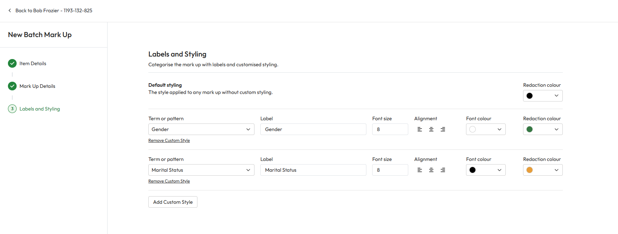Go to Mark Up Details step
This screenshot has width=618, height=234.
37,86
